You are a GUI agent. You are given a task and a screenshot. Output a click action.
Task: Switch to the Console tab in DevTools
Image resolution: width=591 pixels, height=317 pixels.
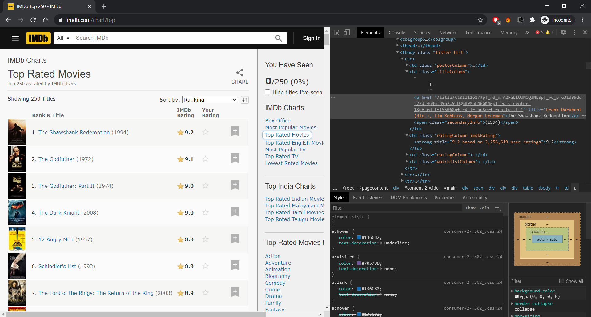pyautogui.click(x=396, y=32)
